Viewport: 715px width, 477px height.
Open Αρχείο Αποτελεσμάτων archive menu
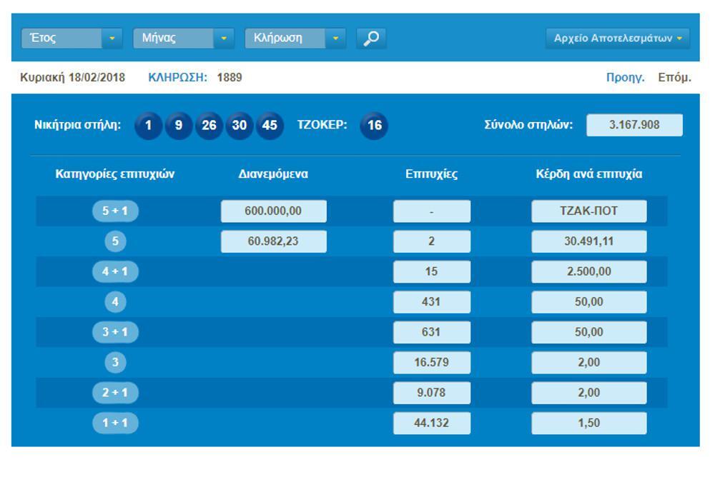617,39
